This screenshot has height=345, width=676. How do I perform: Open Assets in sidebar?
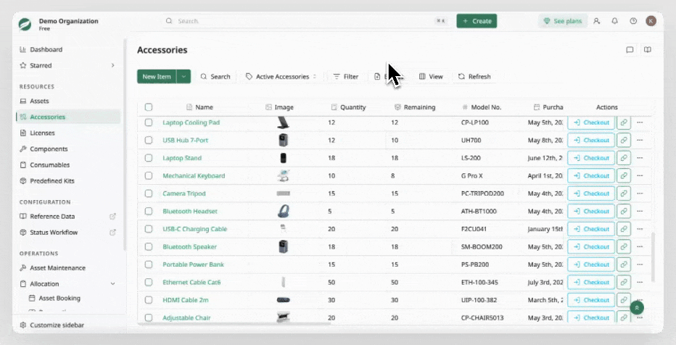pyautogui.click(x=68, y=101)
